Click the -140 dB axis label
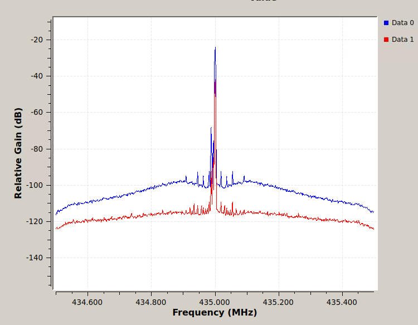 35,258
